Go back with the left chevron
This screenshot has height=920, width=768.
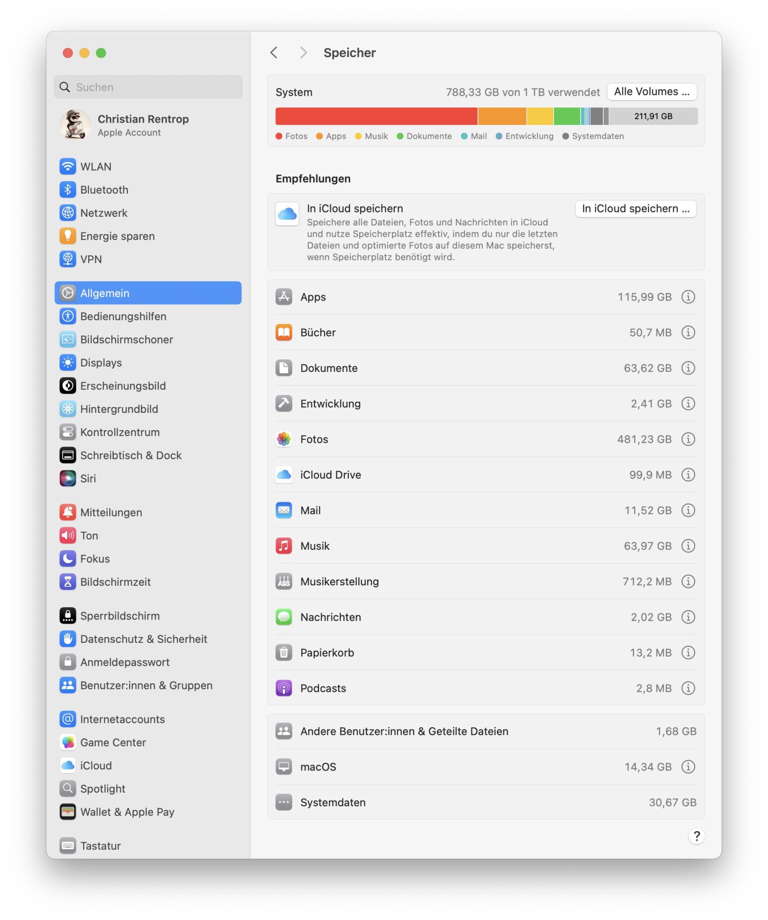click(x=274, y=53)
